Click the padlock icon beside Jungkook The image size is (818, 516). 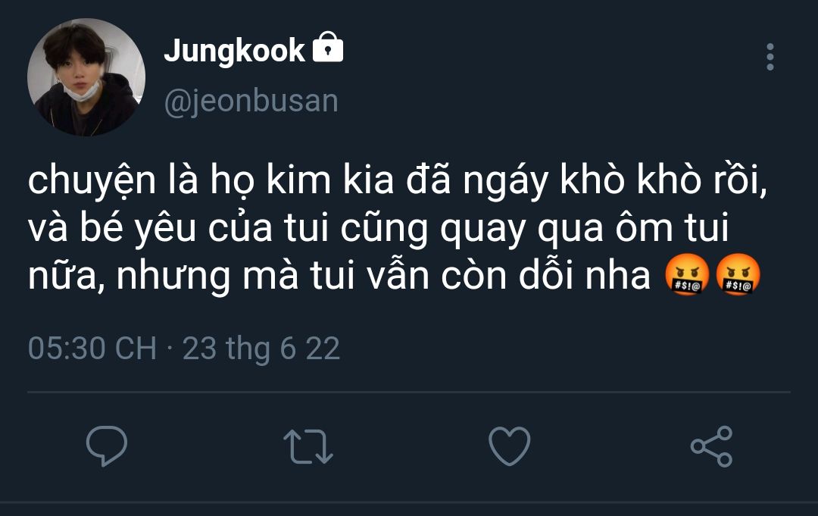click(x=327, y=49)
